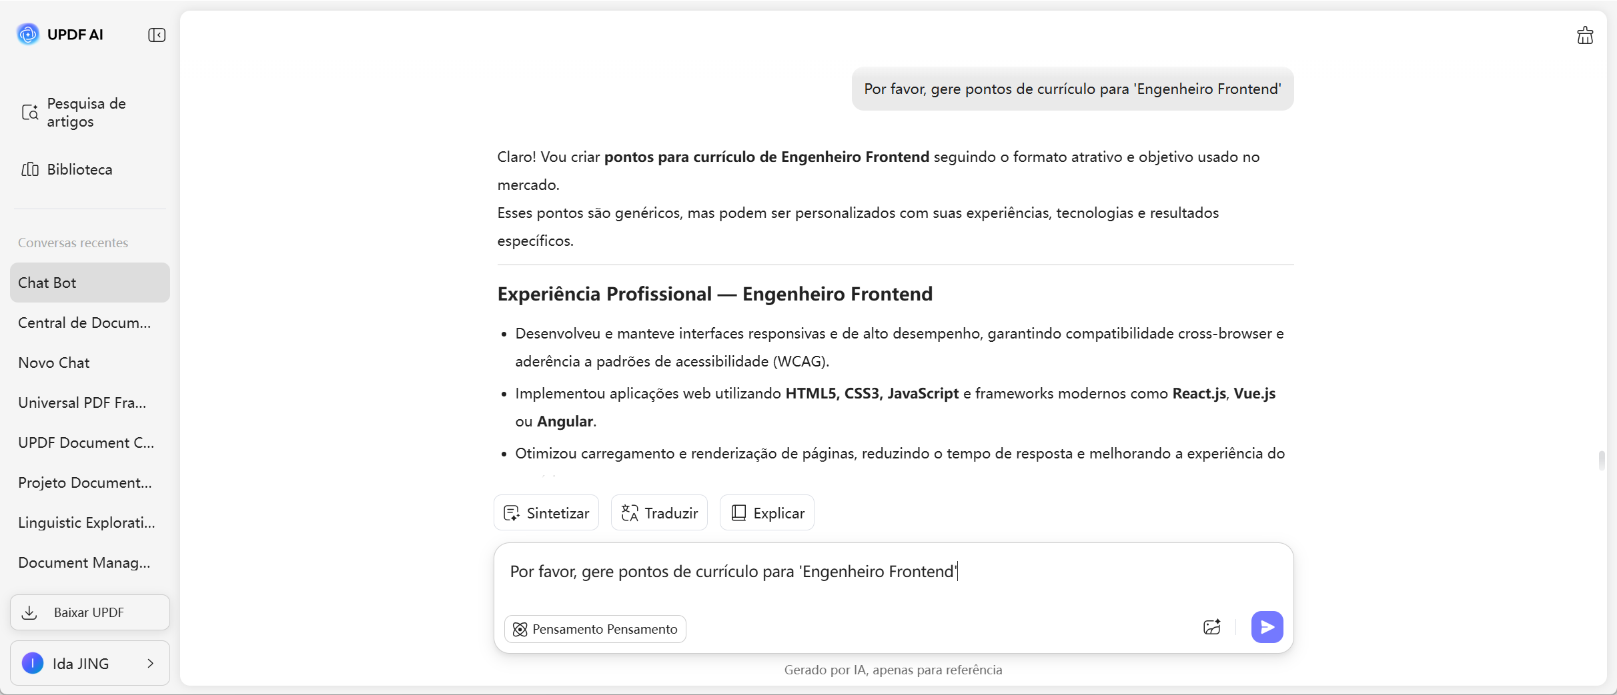
Task: Click the image upload icon
Action: point(1211,627)
